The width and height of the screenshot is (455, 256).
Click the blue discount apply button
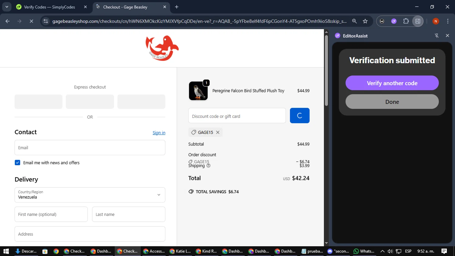[300, 116]
